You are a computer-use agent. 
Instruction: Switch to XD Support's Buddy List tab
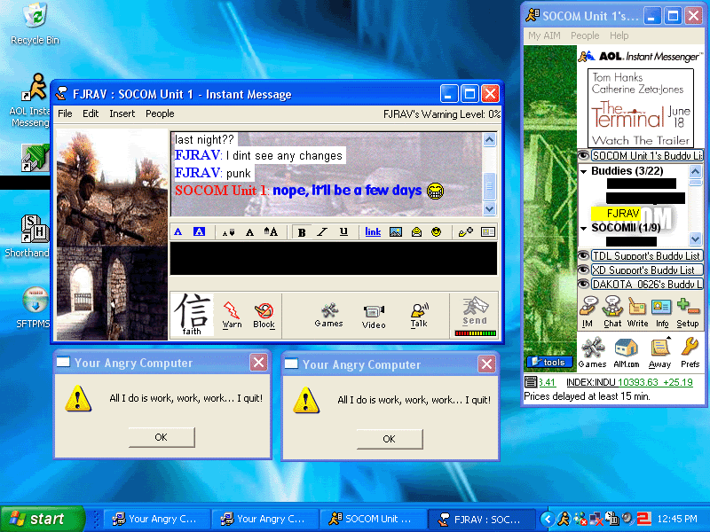tap(647, 270)
